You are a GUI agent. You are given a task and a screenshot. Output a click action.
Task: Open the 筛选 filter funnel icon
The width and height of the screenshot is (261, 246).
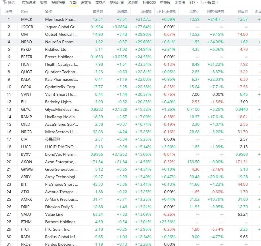coord(5,3)
